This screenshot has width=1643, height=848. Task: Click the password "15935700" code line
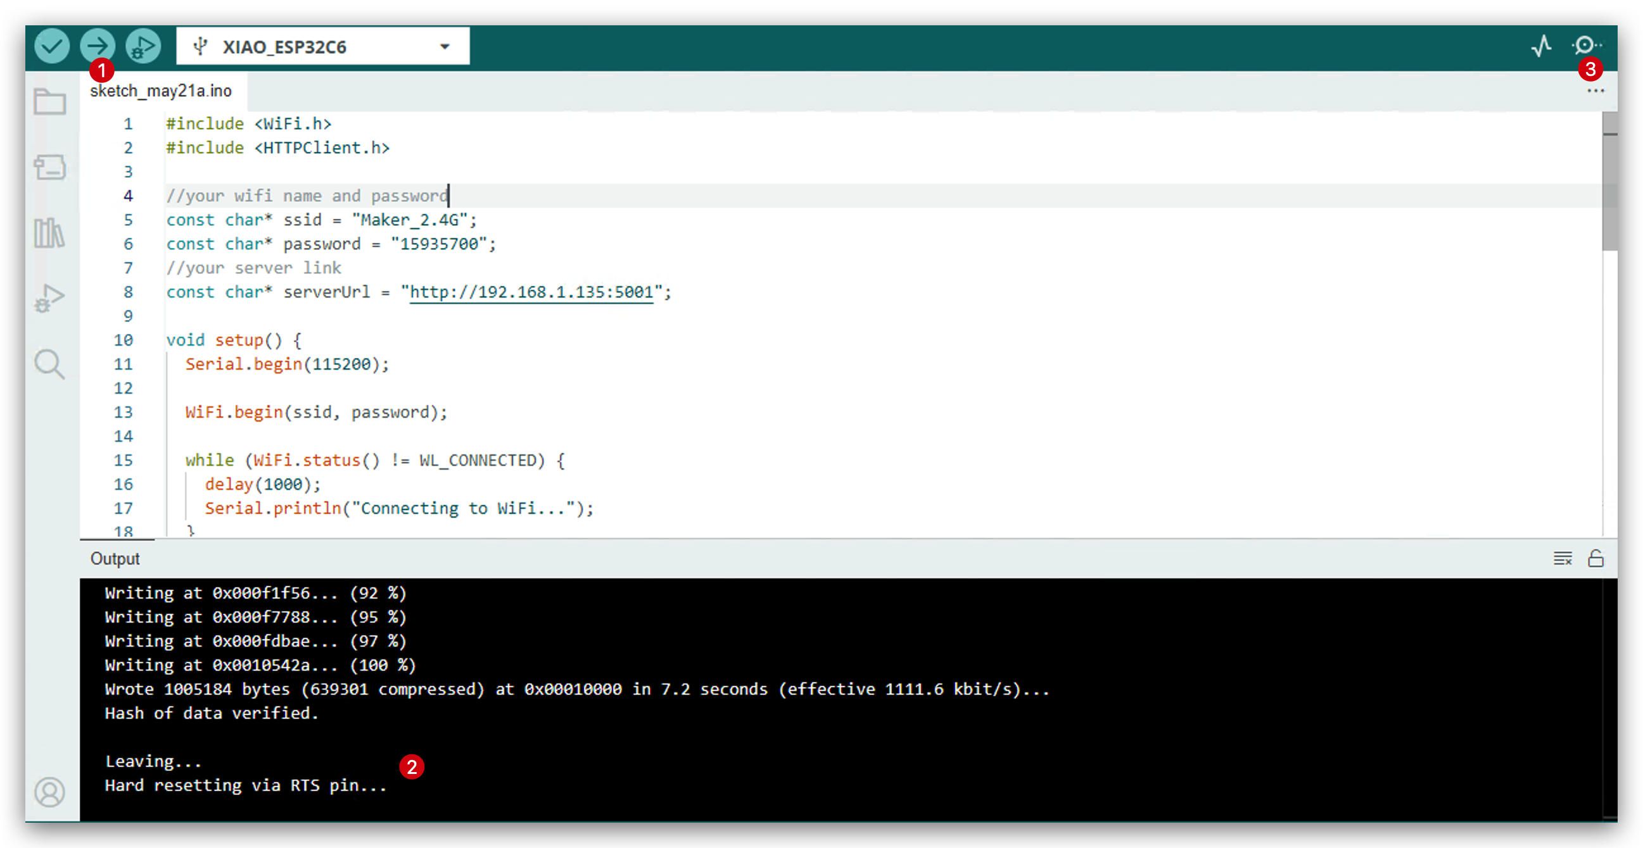click(x=331, y=244)
